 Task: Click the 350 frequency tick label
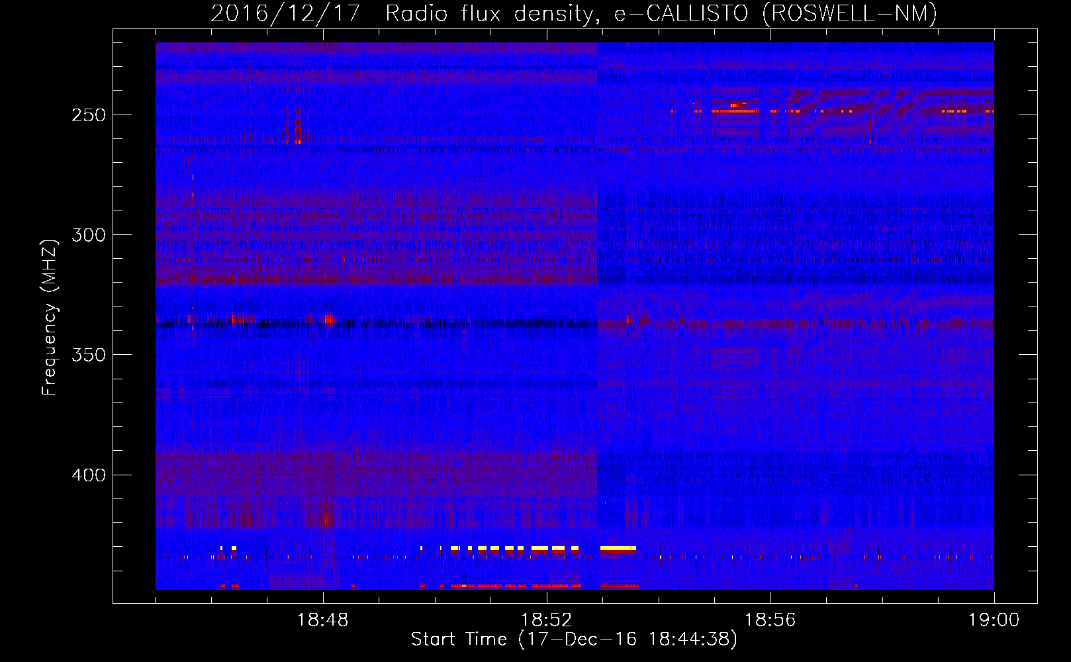pos(89,355)
